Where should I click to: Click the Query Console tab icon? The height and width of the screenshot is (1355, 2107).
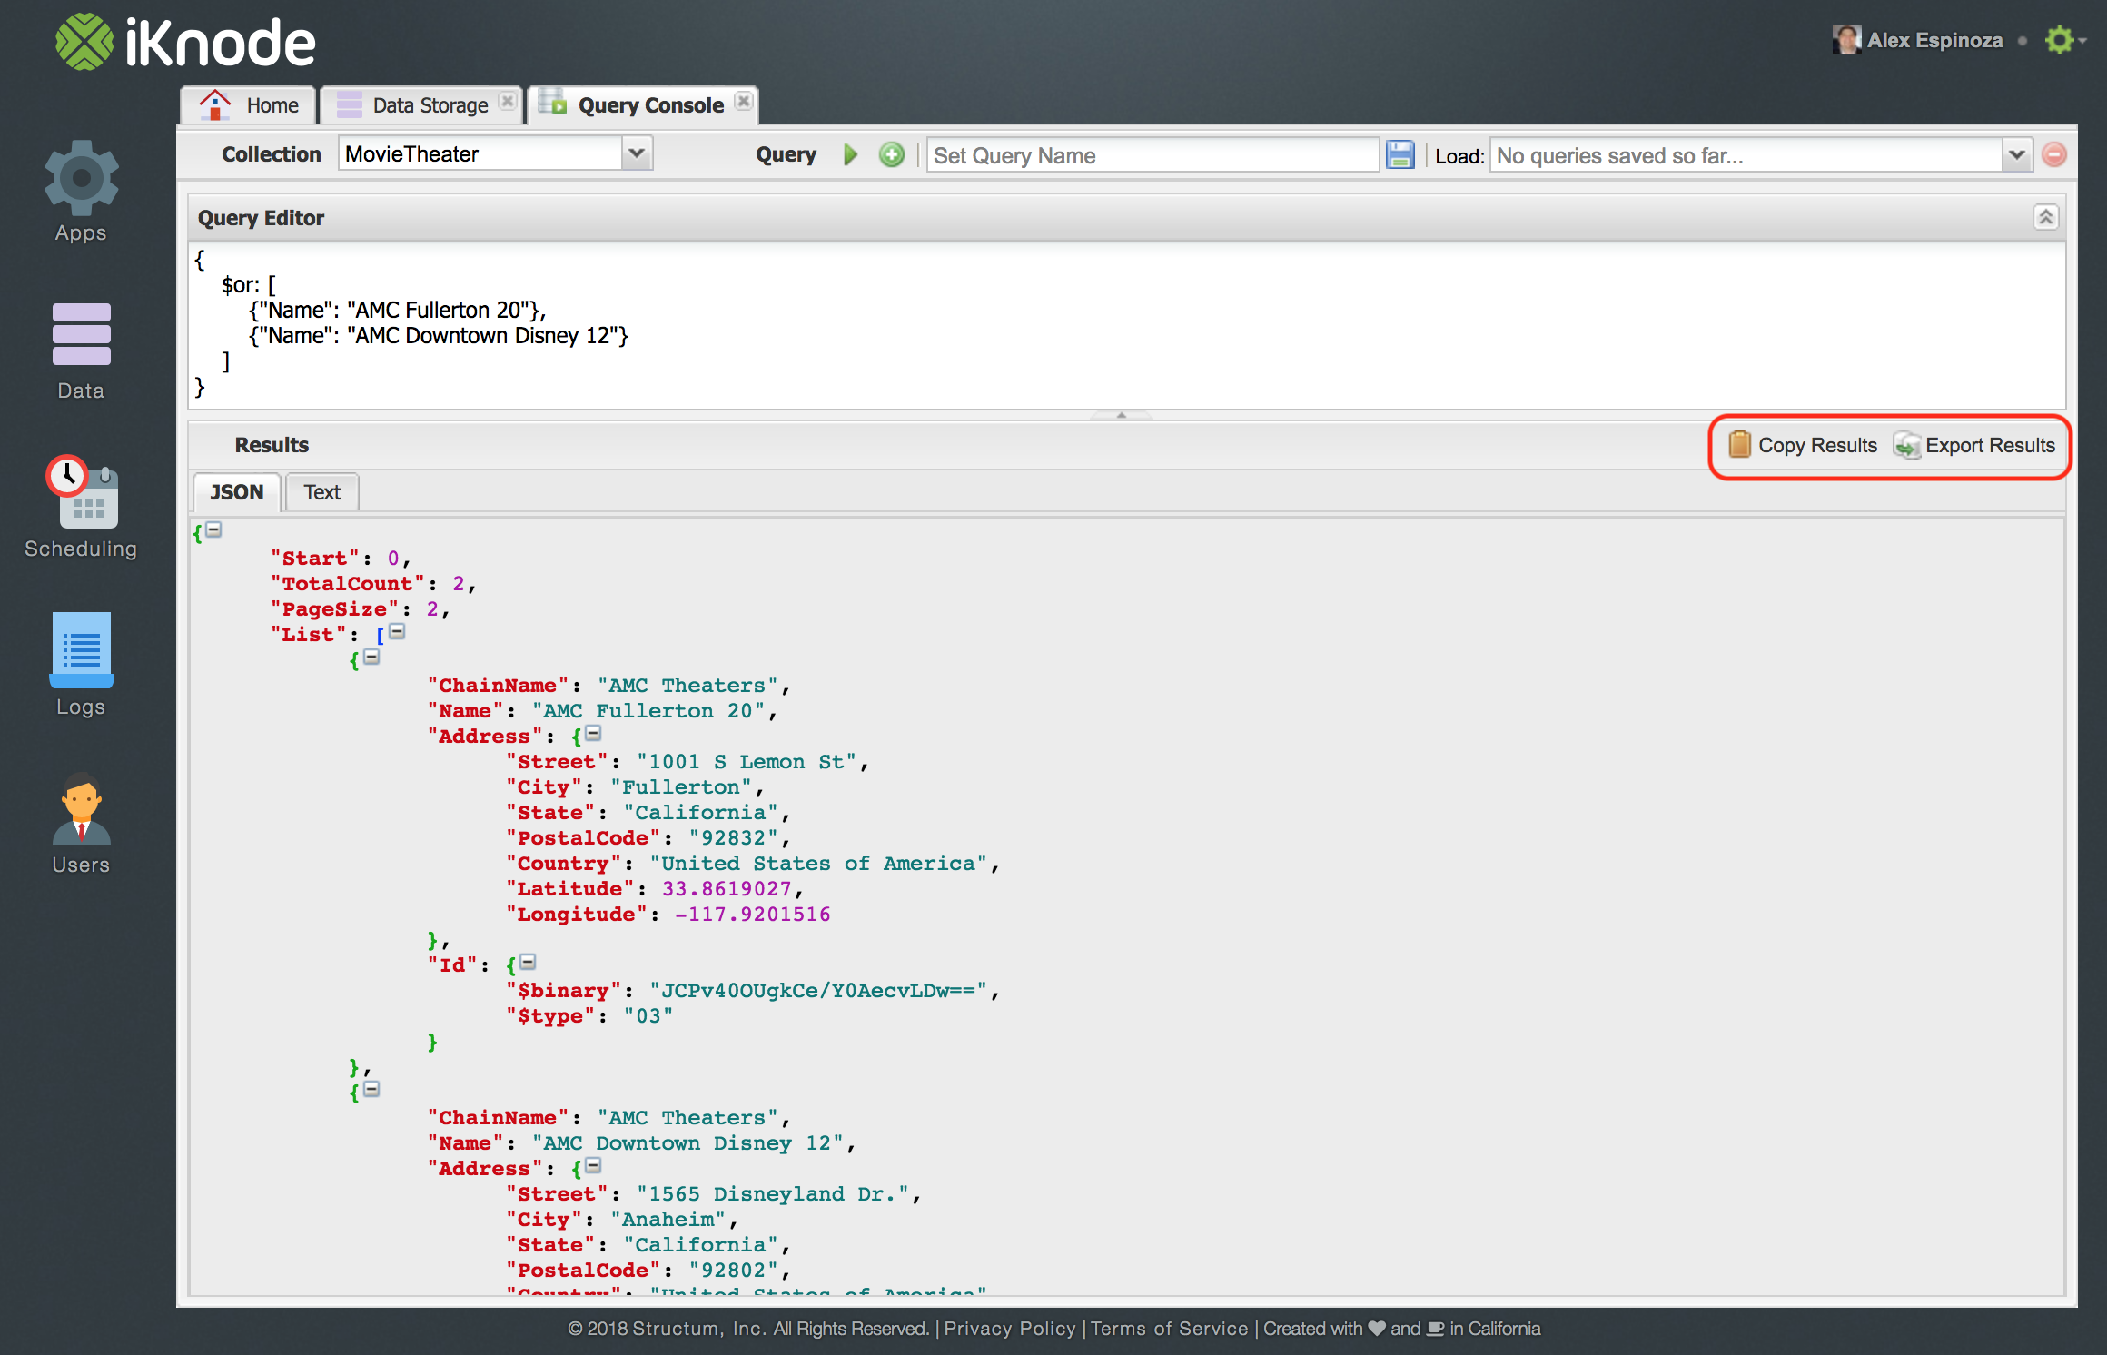coord(552,103)
